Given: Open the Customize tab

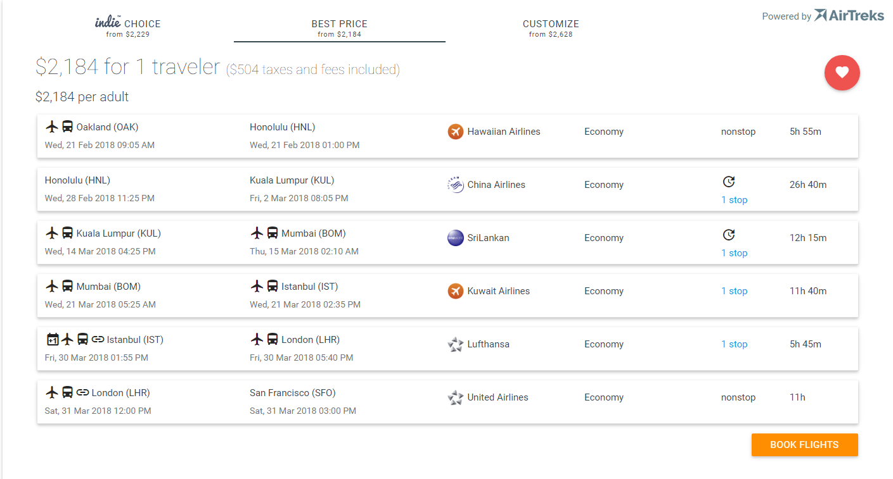Looking at the screenshot, I should pyautogui.click(x=551, y=28).
